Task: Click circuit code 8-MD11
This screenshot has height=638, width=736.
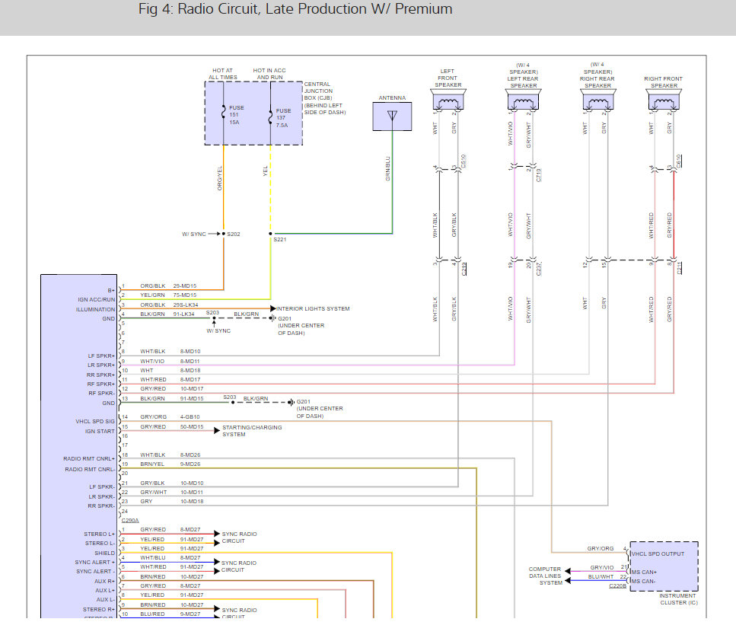Action: 190,361
